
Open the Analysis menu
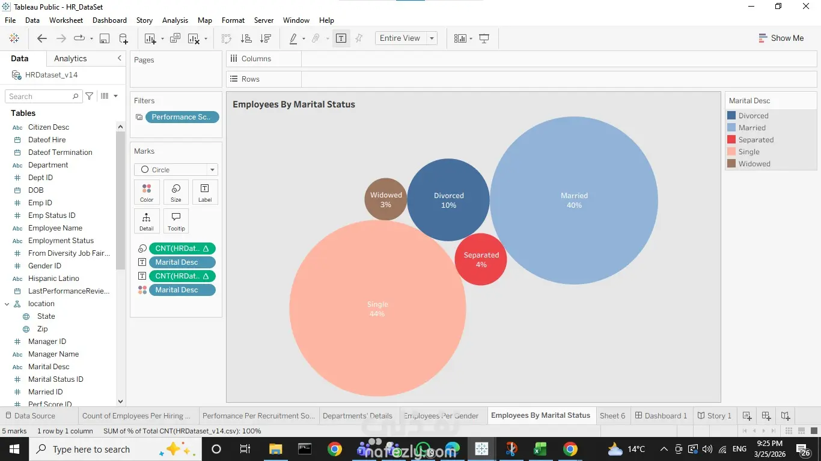pos(175,20)
